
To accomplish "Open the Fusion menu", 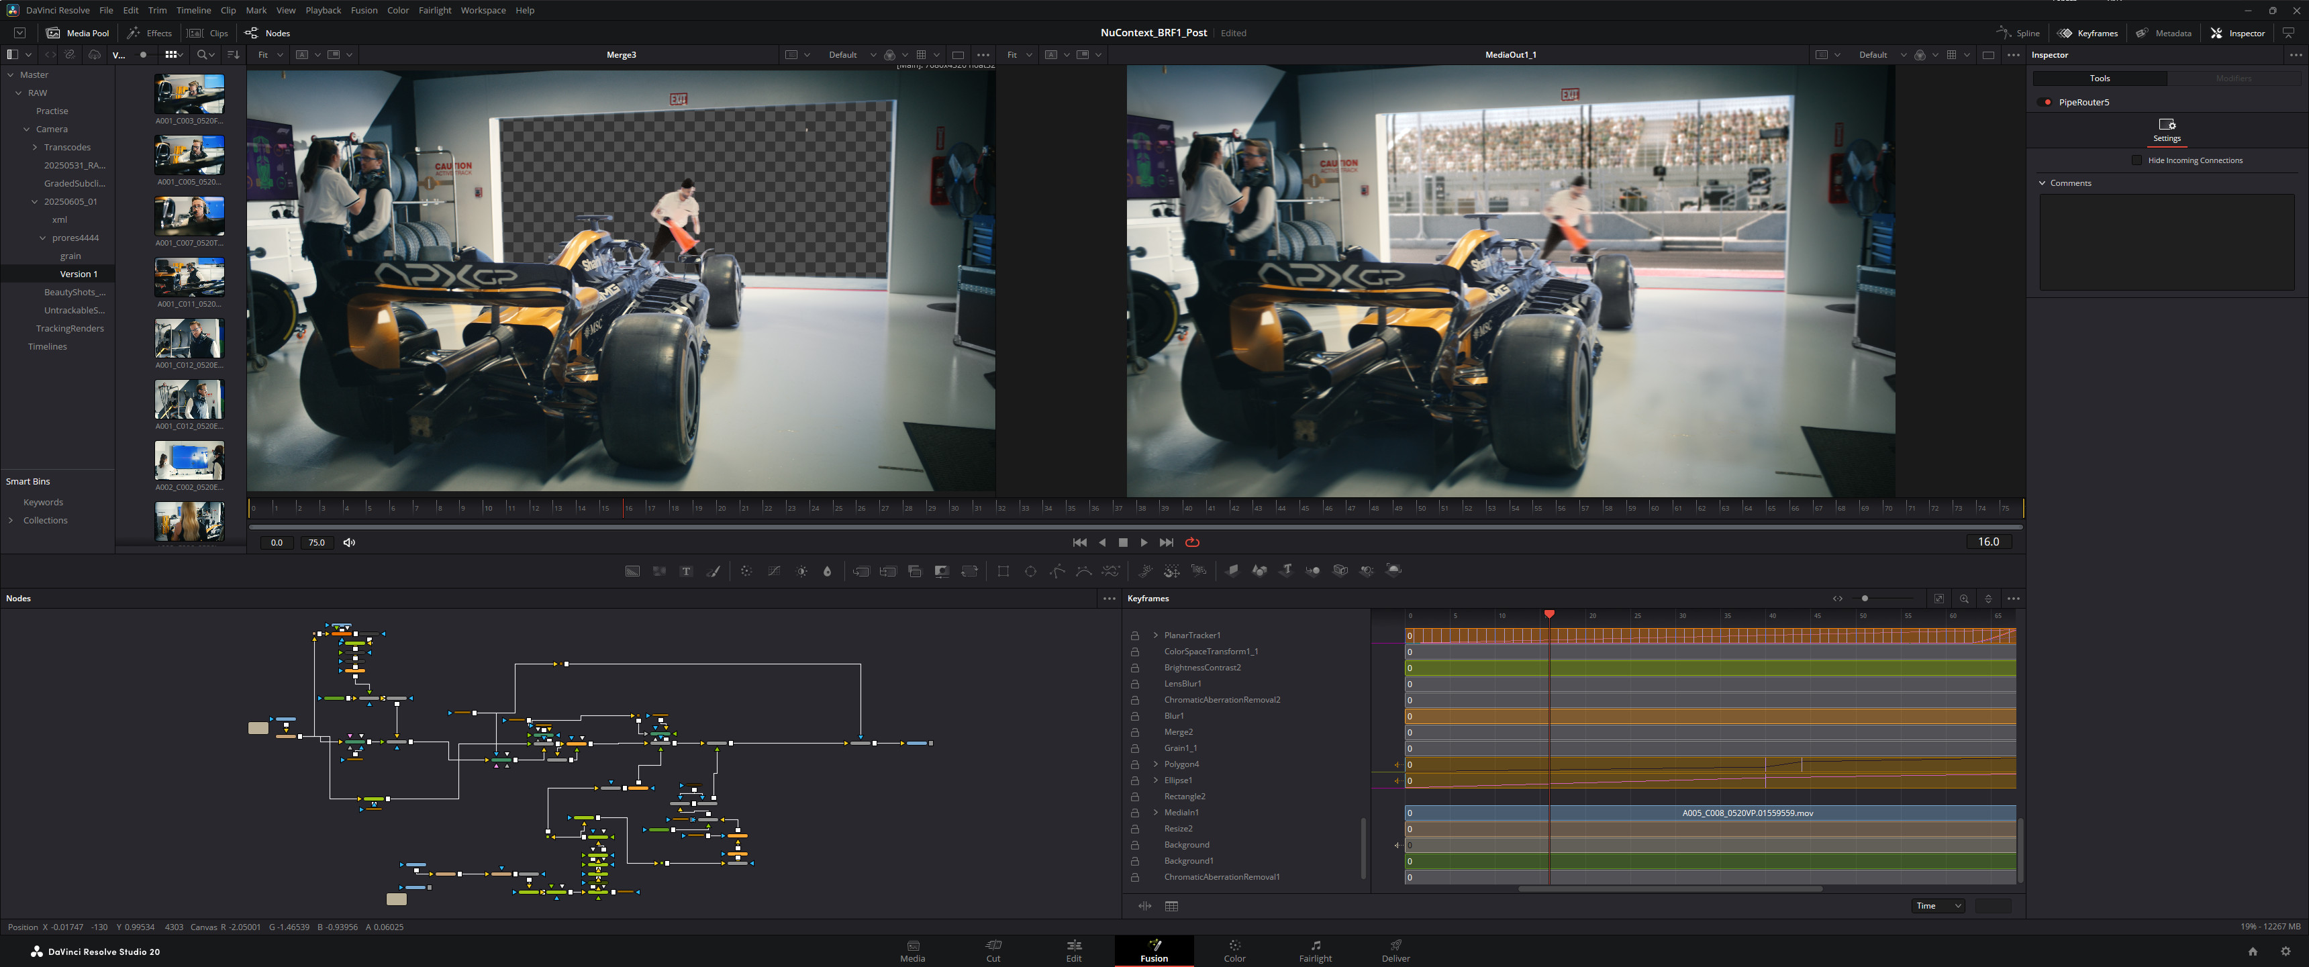I will pyautogui.click(x=364, y=10).
